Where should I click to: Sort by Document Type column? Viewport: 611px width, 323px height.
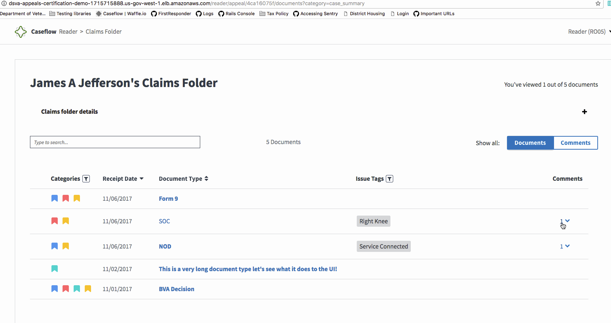tap(184, 179)
